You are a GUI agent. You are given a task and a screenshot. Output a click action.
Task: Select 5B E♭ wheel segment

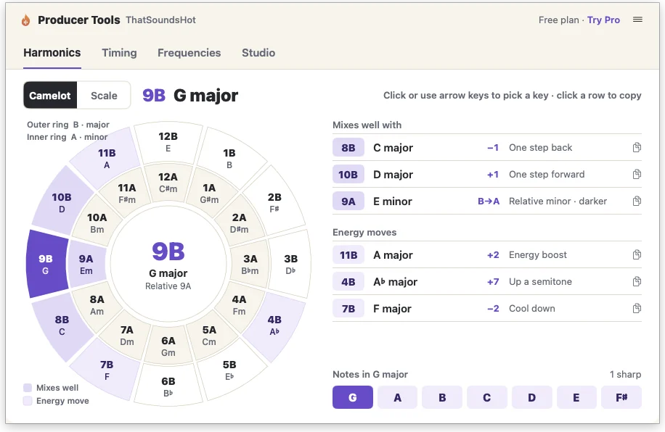coord(229,370)
